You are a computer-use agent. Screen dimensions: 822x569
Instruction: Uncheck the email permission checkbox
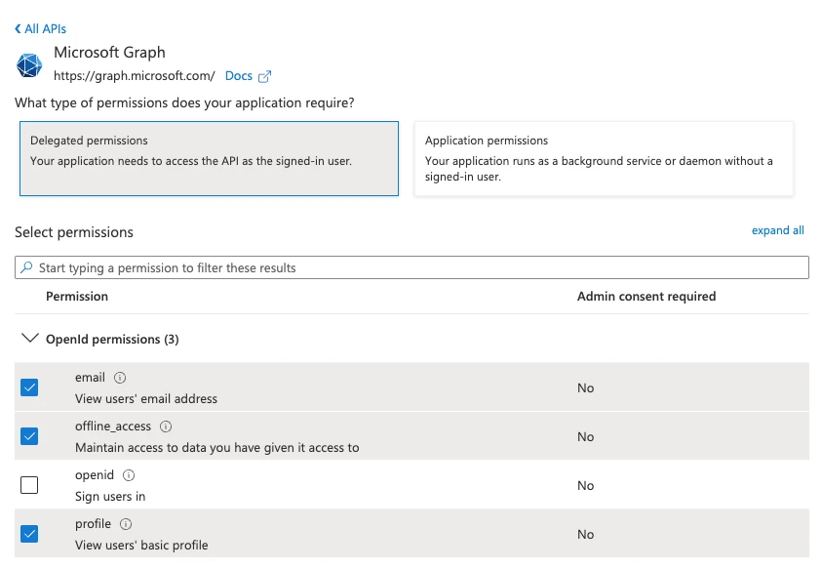pyautogui.click(x=29, y=387)
